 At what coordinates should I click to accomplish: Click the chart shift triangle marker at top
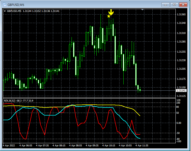pos(142,10)
